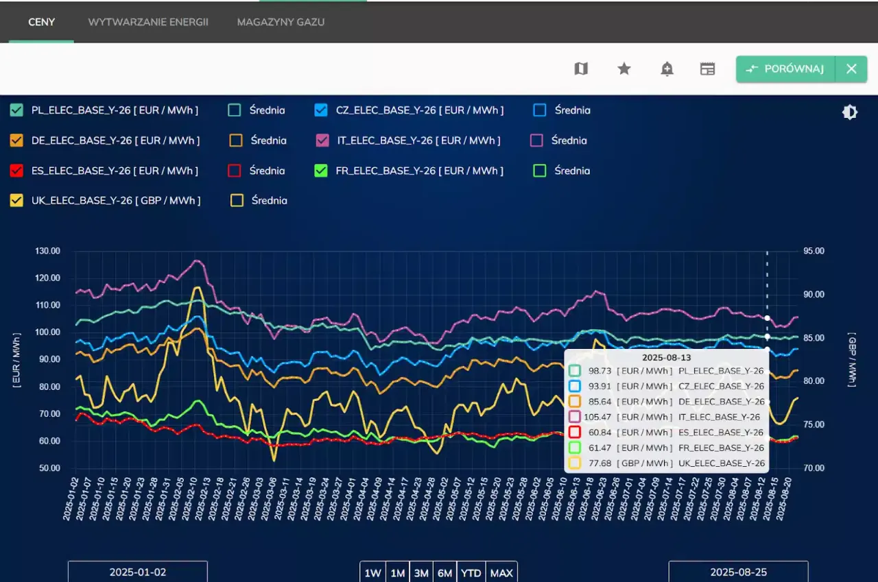The width and height of the screenshot is (878, 582).
Task: Click the end date field 2025-08-25
Action: [x=738, y=572]
